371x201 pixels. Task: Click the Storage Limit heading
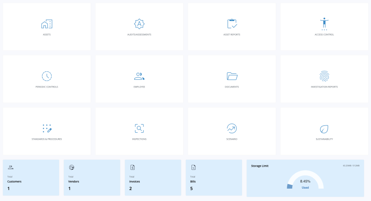point(260,166)
